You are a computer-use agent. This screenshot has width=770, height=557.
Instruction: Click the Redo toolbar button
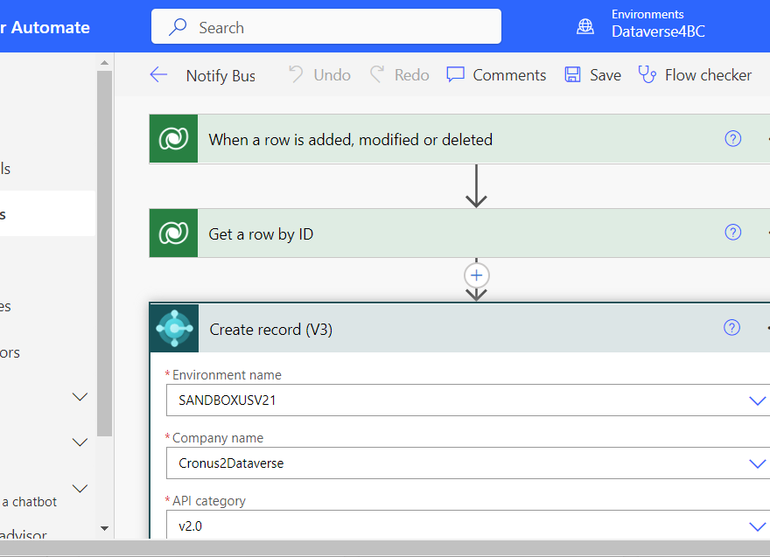(400, 75)
